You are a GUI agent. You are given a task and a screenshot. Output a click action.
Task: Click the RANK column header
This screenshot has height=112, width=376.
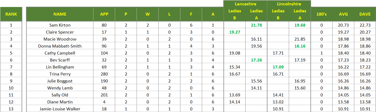point(11,14)
